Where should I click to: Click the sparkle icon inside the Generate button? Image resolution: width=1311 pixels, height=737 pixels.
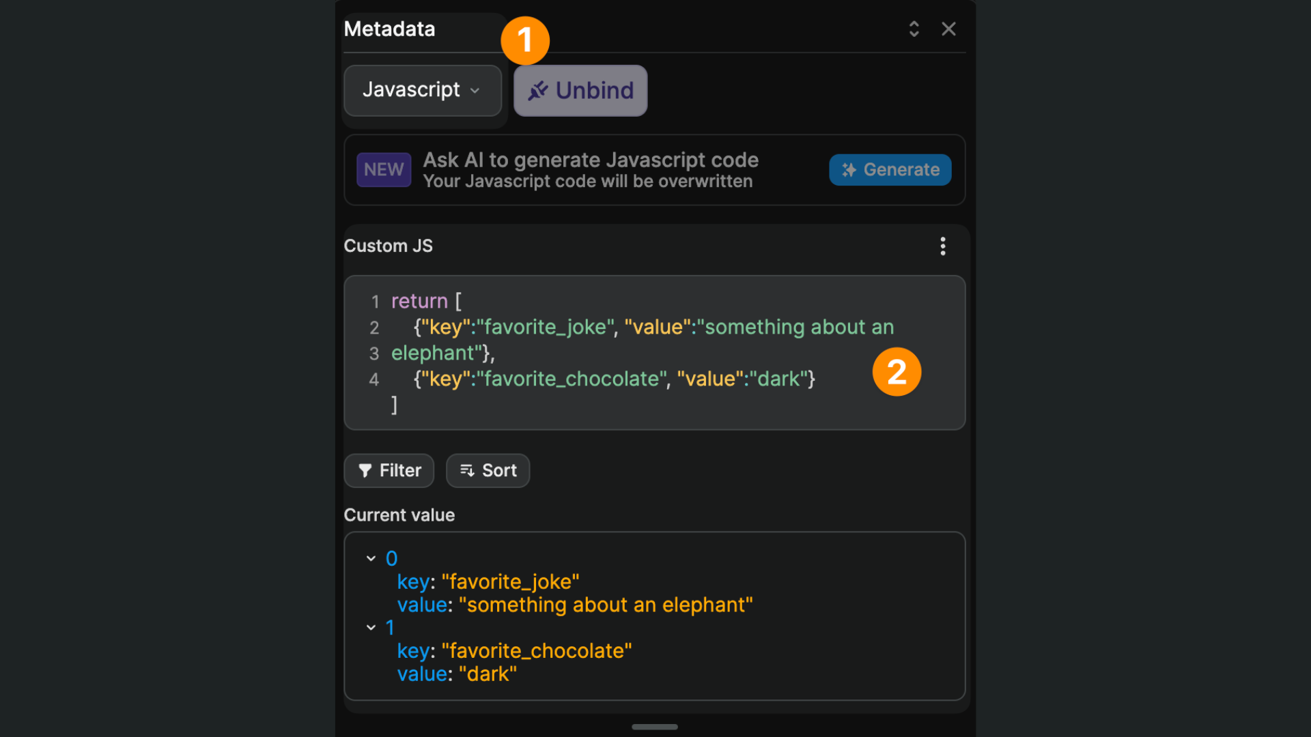(x=849, y=170)
